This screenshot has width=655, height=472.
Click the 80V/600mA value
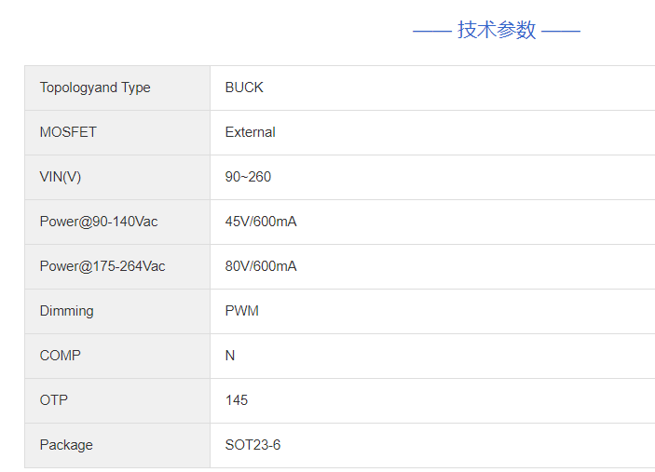[x=261, y=266]
